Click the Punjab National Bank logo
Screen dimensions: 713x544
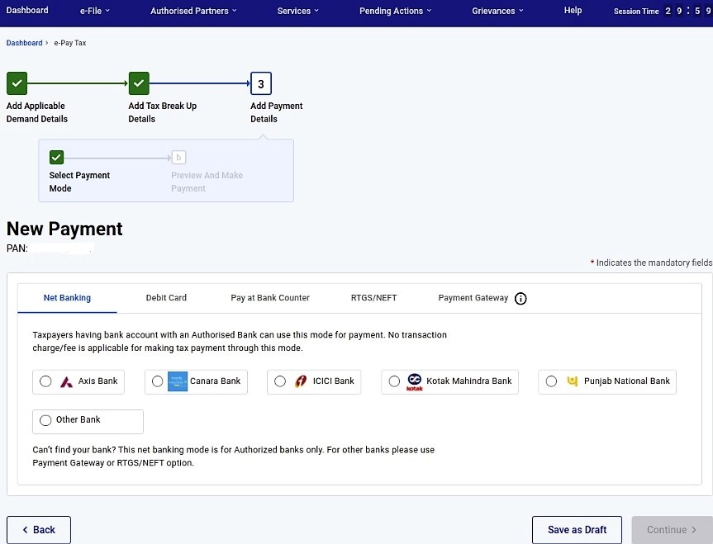pos(573,381)
